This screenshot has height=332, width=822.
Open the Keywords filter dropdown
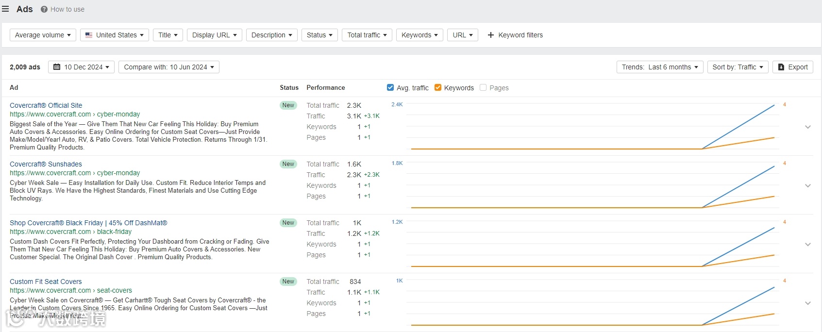point(419,35)
